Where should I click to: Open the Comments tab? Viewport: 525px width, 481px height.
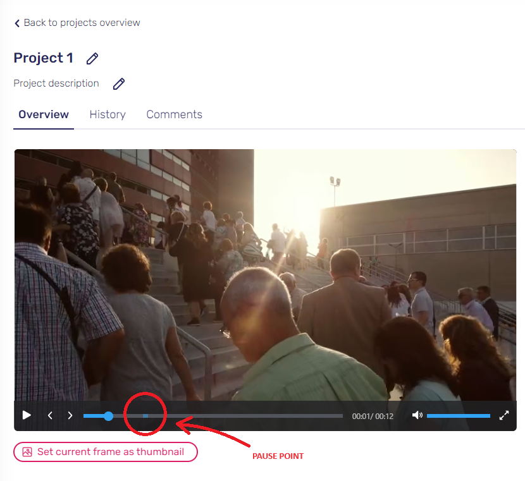pyautogui.click(x=174, y=114)
